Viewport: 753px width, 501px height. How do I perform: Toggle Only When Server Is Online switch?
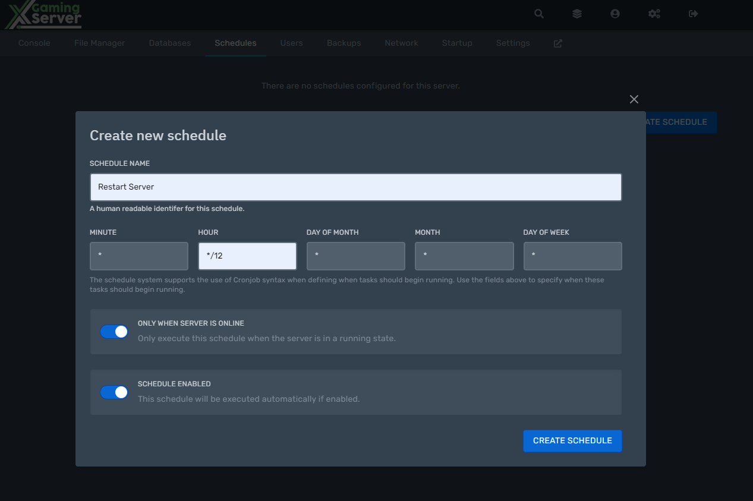click(114, 332)
